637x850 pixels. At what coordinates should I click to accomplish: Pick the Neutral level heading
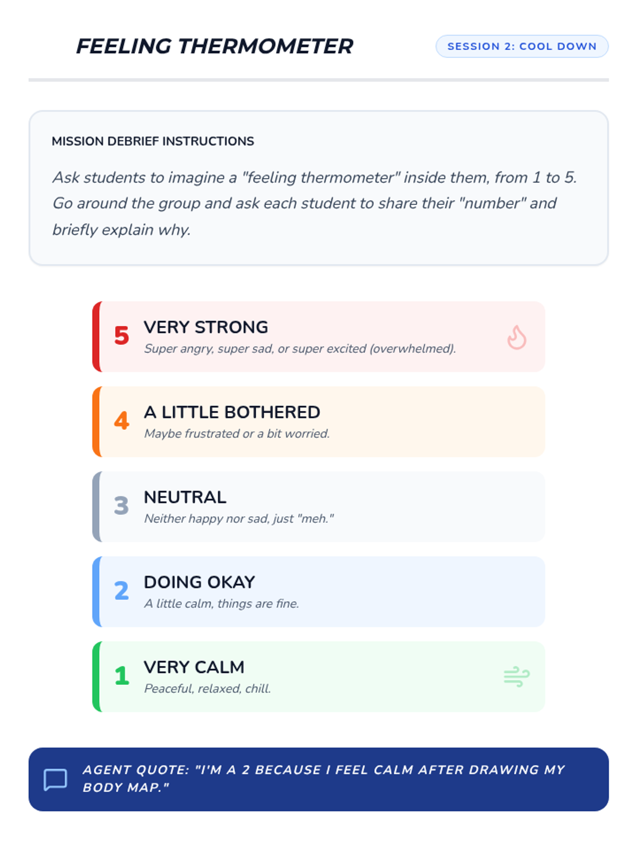pos(185,497)
